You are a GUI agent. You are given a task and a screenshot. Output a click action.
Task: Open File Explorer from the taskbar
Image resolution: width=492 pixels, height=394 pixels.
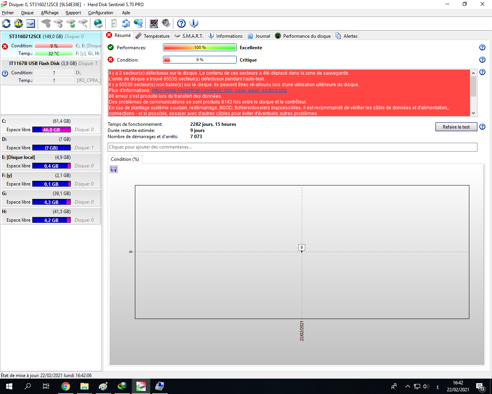[x=85, y=386]
